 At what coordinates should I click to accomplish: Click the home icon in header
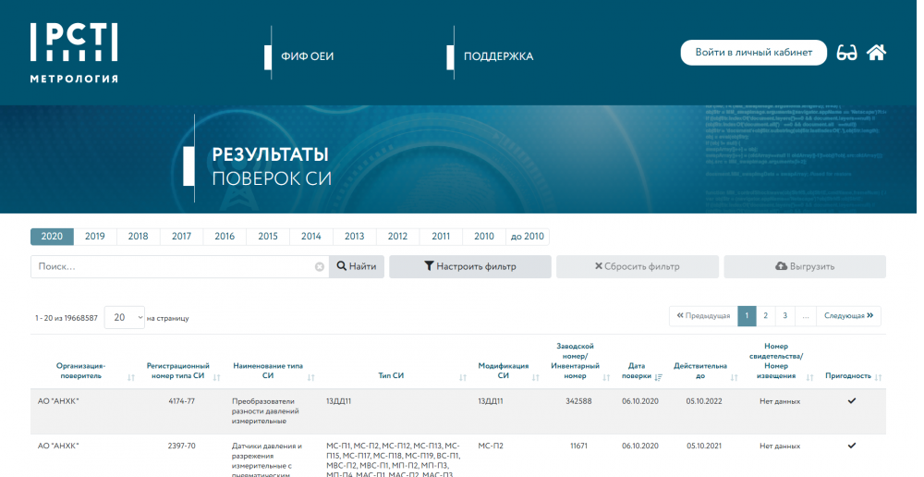pos(876,53)
